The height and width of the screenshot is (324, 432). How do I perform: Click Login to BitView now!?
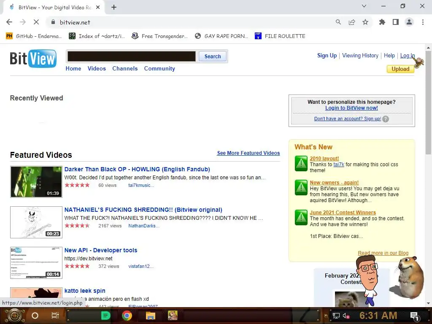point(351,108)
